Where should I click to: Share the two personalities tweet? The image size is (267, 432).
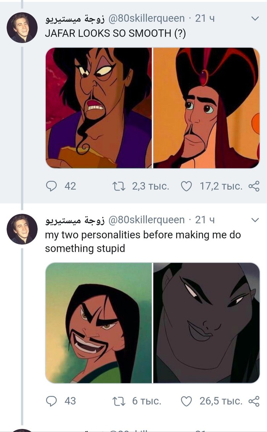tap(254, 401)
